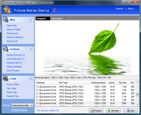This screenshot has height=115, width=141.
Task: Collapse the Tools panel
Action: pos(31,79)
